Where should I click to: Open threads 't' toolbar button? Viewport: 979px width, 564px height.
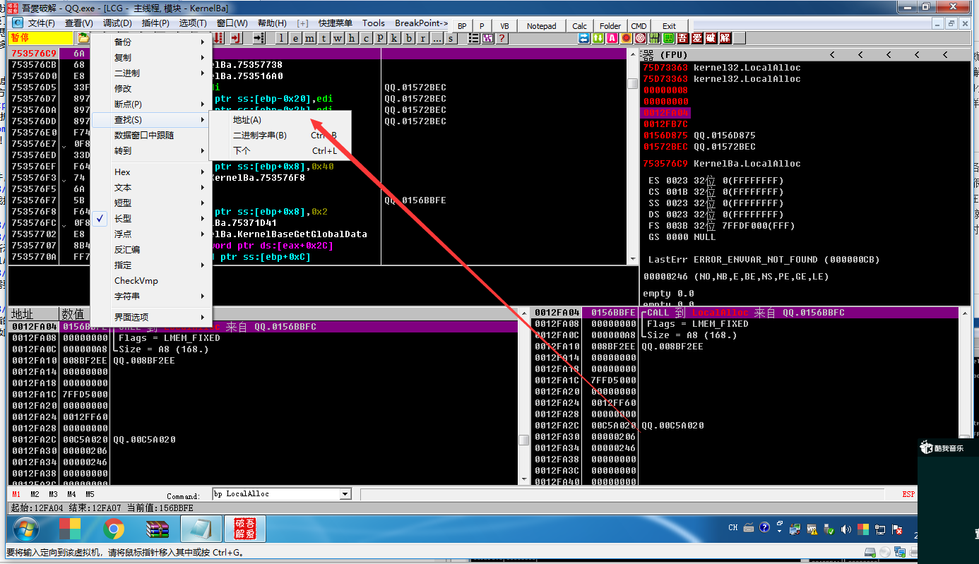324,38
